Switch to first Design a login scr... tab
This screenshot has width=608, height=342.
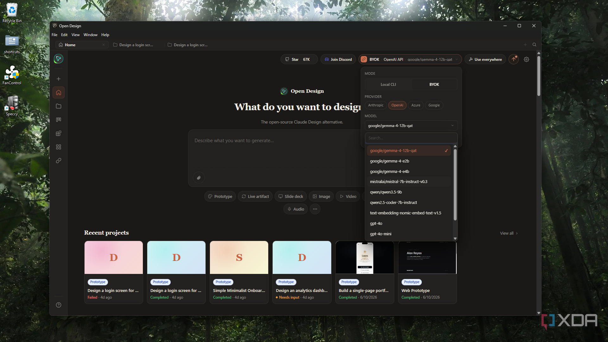[x=136, y=45]
